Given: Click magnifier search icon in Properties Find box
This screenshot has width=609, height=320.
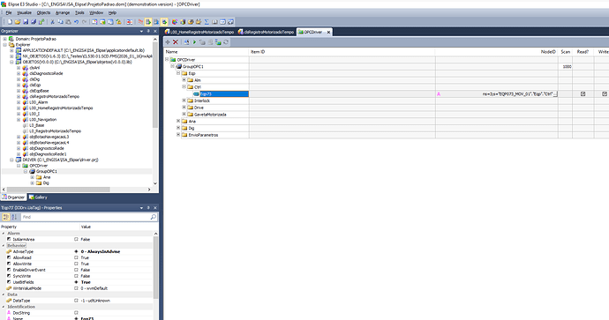Looking at the screenshot, I should click(x=153, y=217).
